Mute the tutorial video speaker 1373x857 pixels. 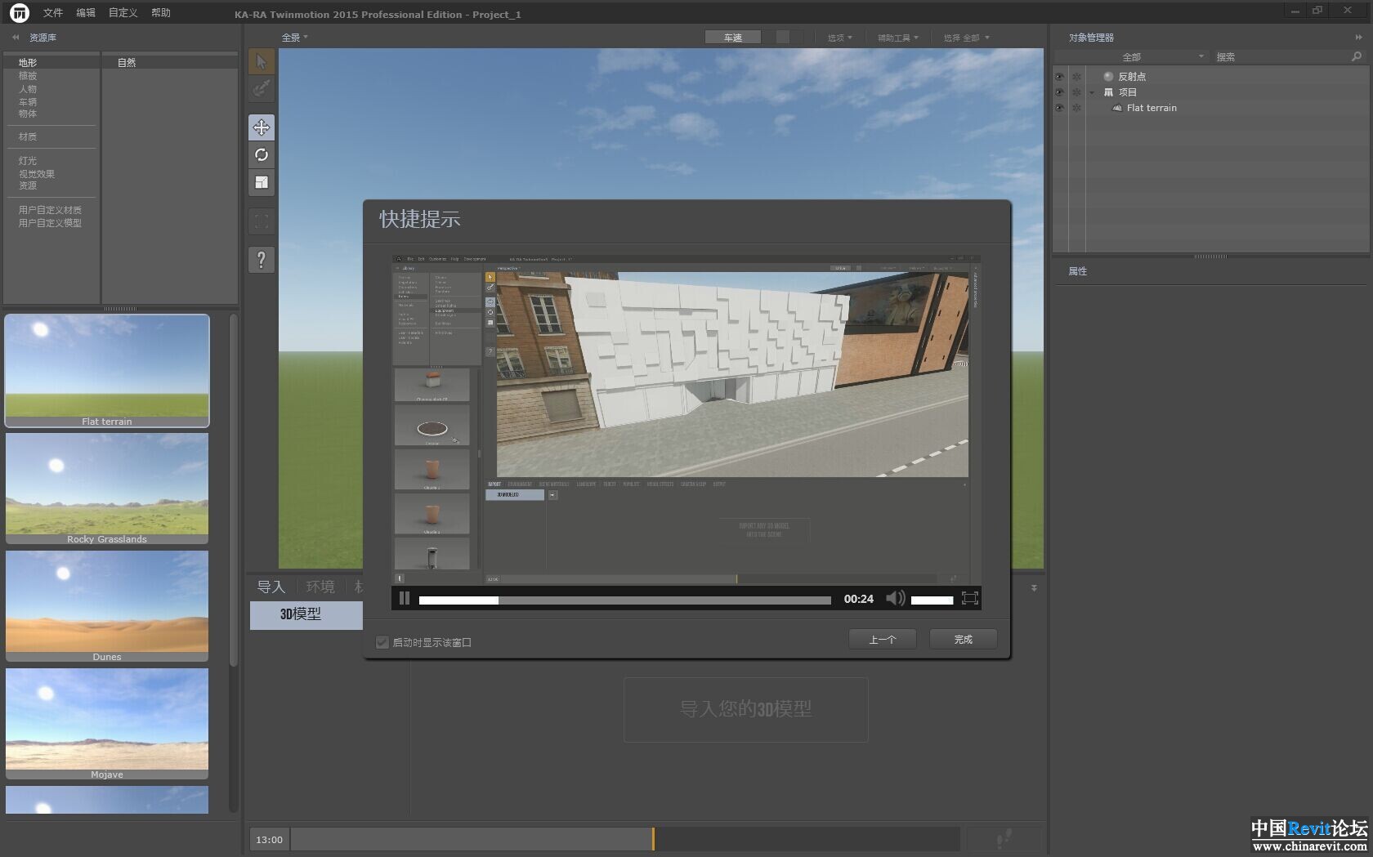[x=895, y=598]
